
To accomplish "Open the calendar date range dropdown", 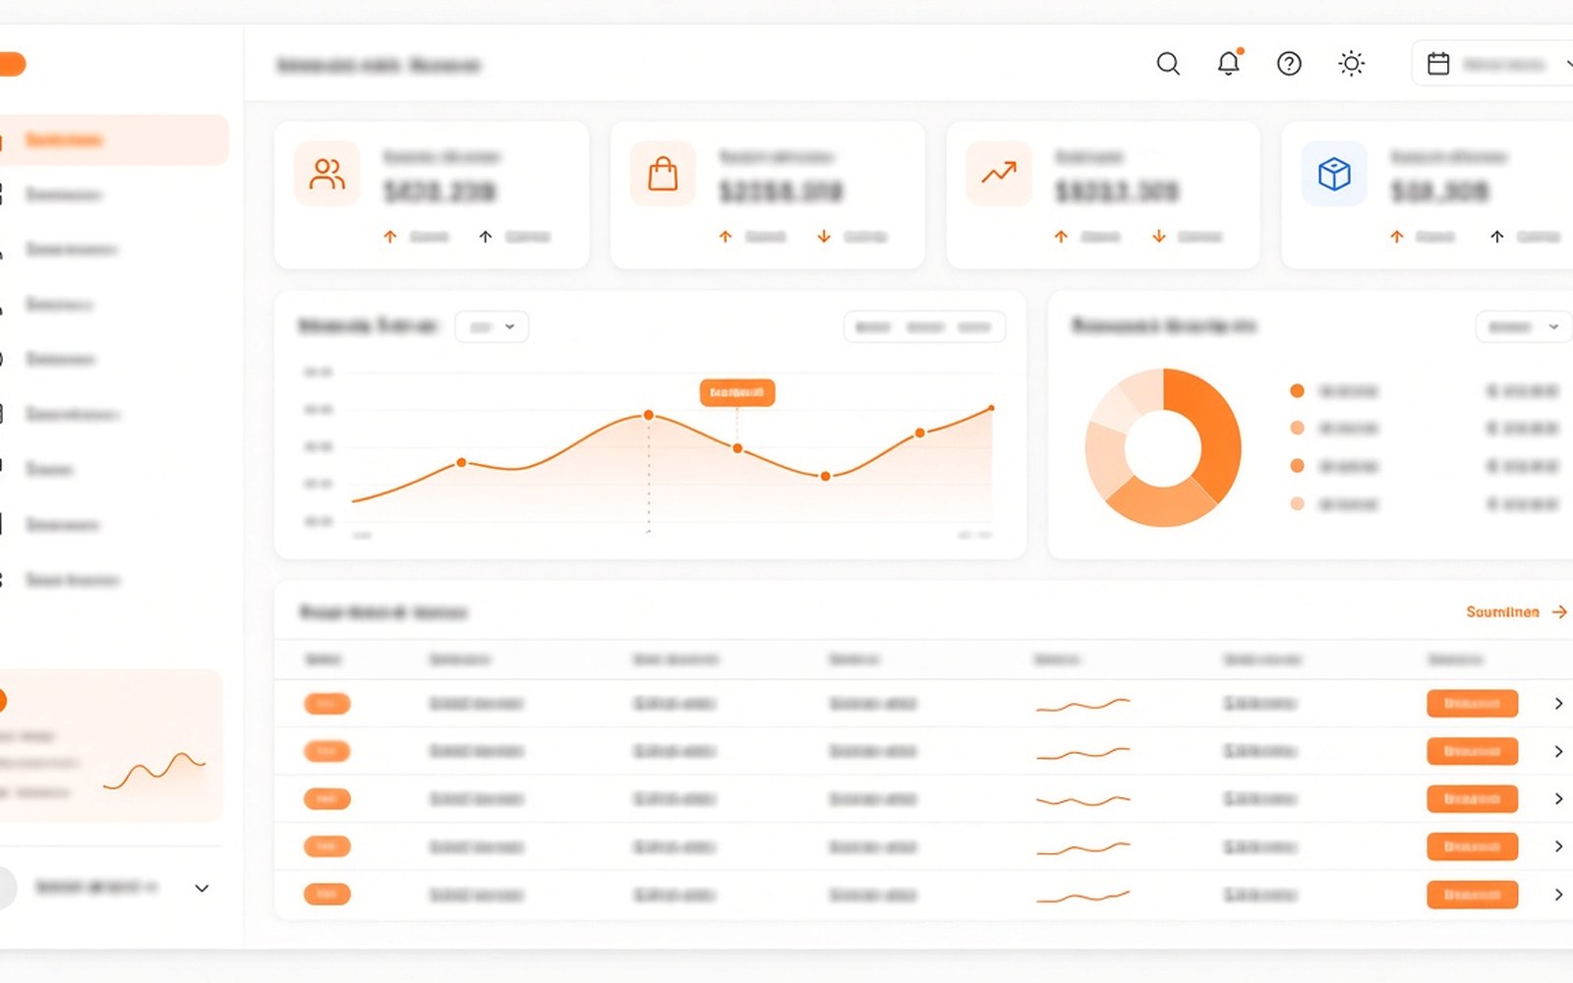I will point(1494,64).
